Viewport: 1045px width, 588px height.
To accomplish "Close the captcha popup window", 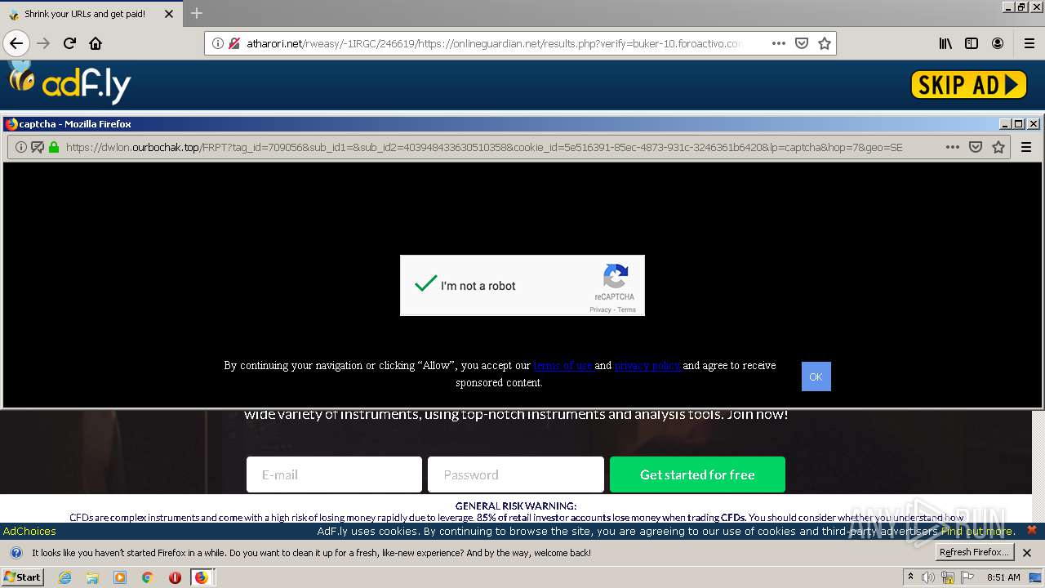I will click(x=1033, y=124).
